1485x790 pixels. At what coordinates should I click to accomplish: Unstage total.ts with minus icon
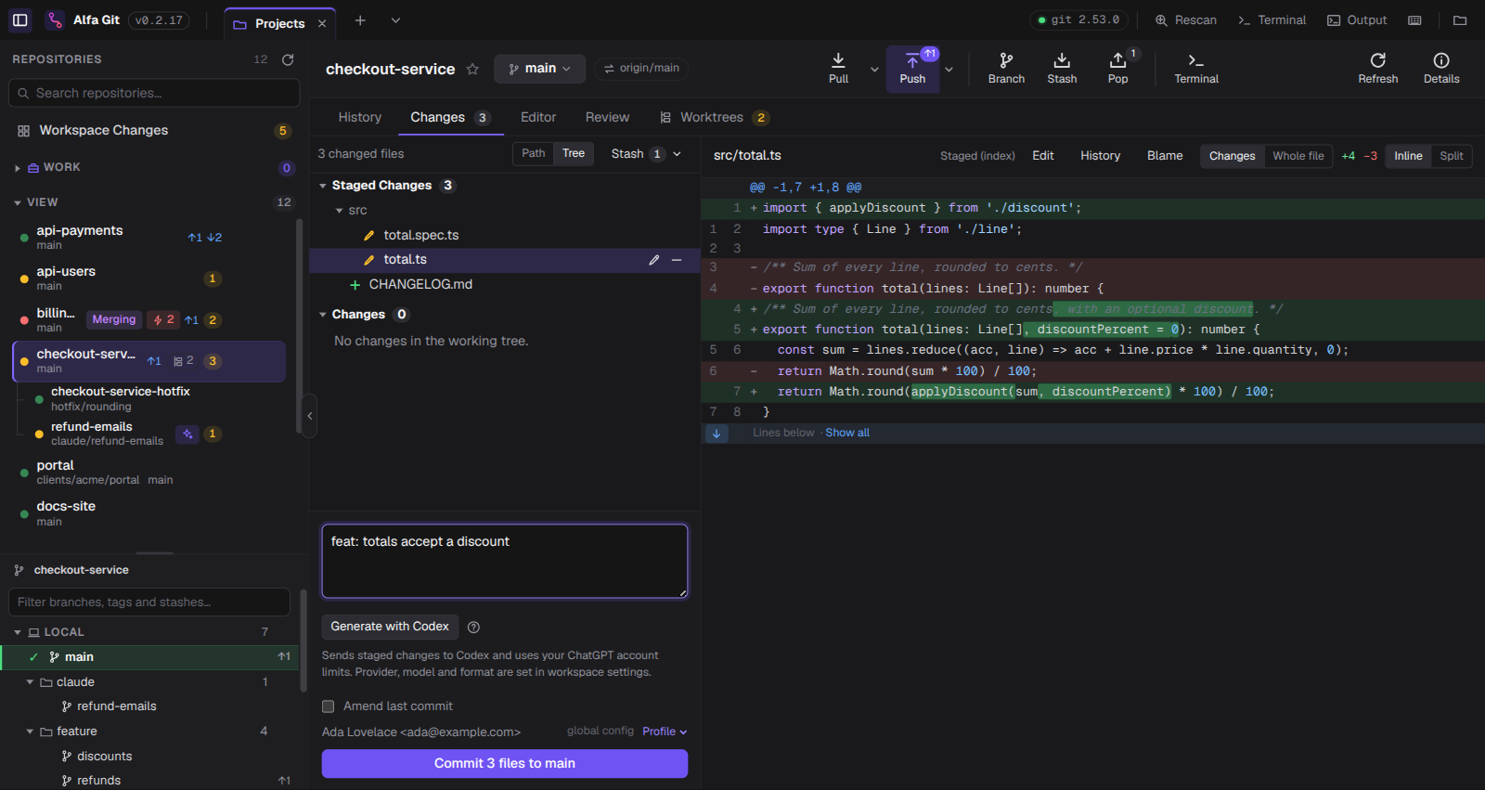(x=677, y=260)
